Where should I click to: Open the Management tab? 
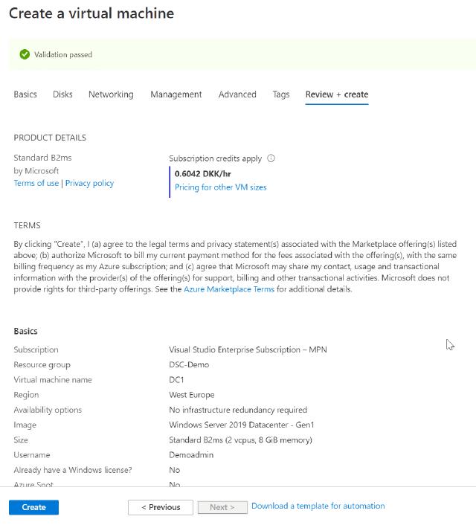(x=176, y=94)
